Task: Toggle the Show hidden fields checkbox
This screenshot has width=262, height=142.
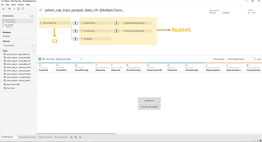Action: (x=227, y=59)
